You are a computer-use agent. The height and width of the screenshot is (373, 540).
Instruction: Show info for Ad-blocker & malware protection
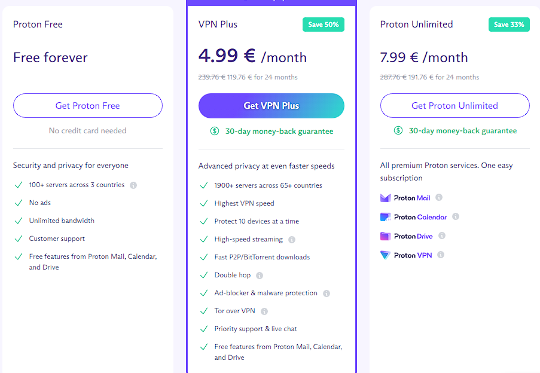click(x=327, y=293)
